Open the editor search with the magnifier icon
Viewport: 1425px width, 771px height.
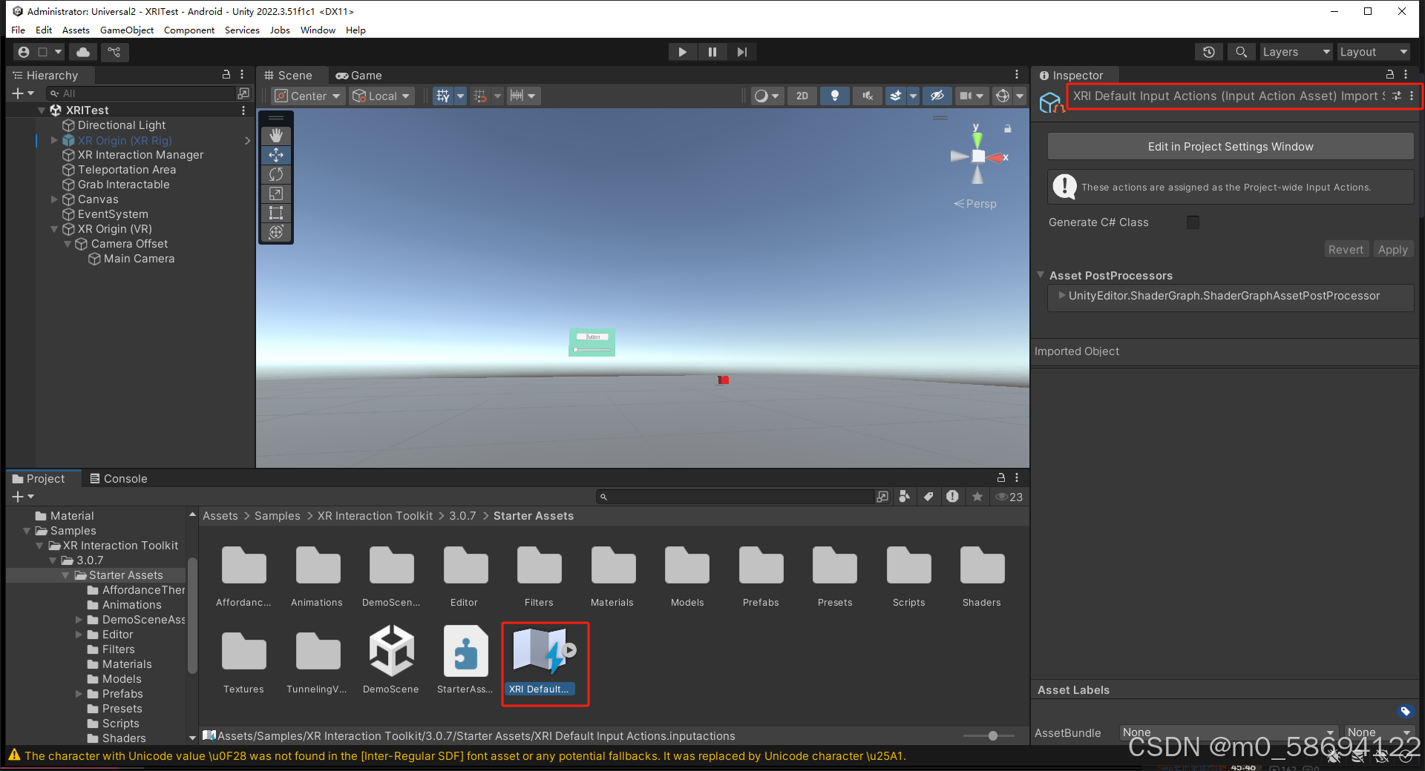click(1241, 51)
